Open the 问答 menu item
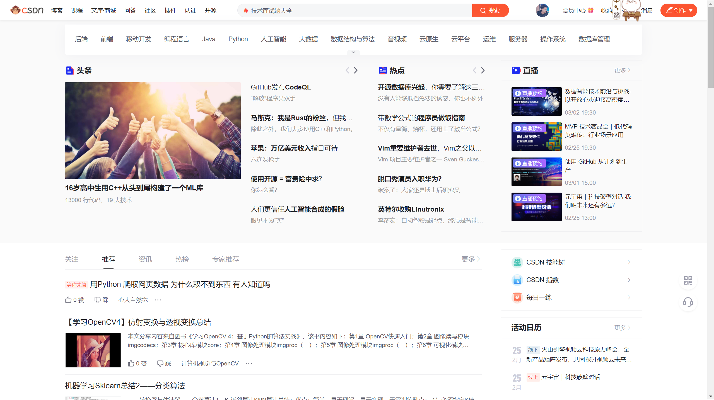Image resolution: width=714 pixels, height=400 pixels. click(x=130, y=10)
